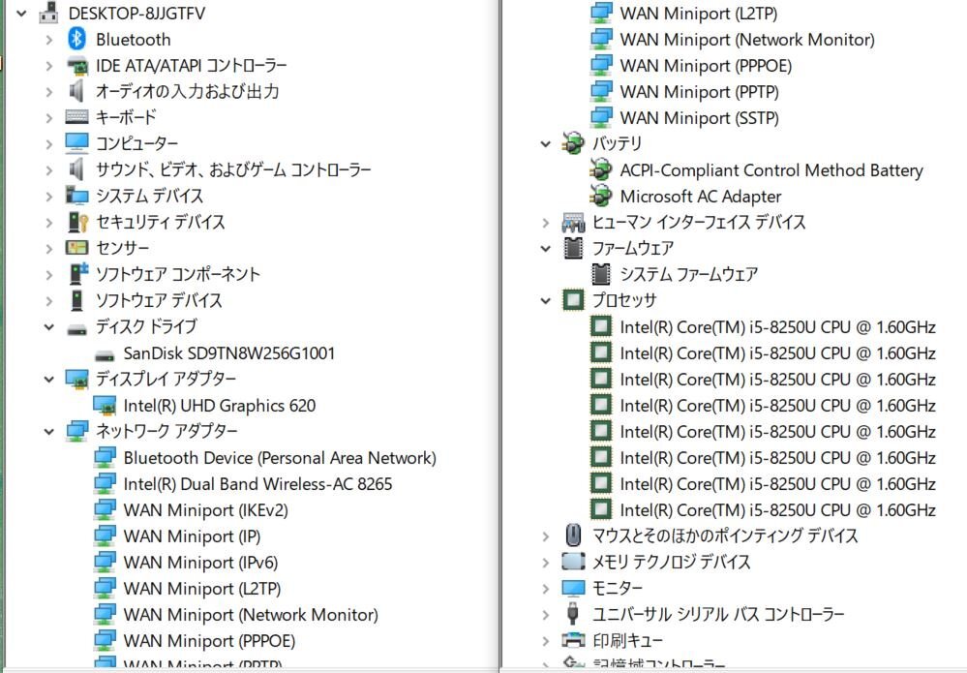Click the SanDisk SD9TN8W256G1001 disk icon

coord(105,356)
